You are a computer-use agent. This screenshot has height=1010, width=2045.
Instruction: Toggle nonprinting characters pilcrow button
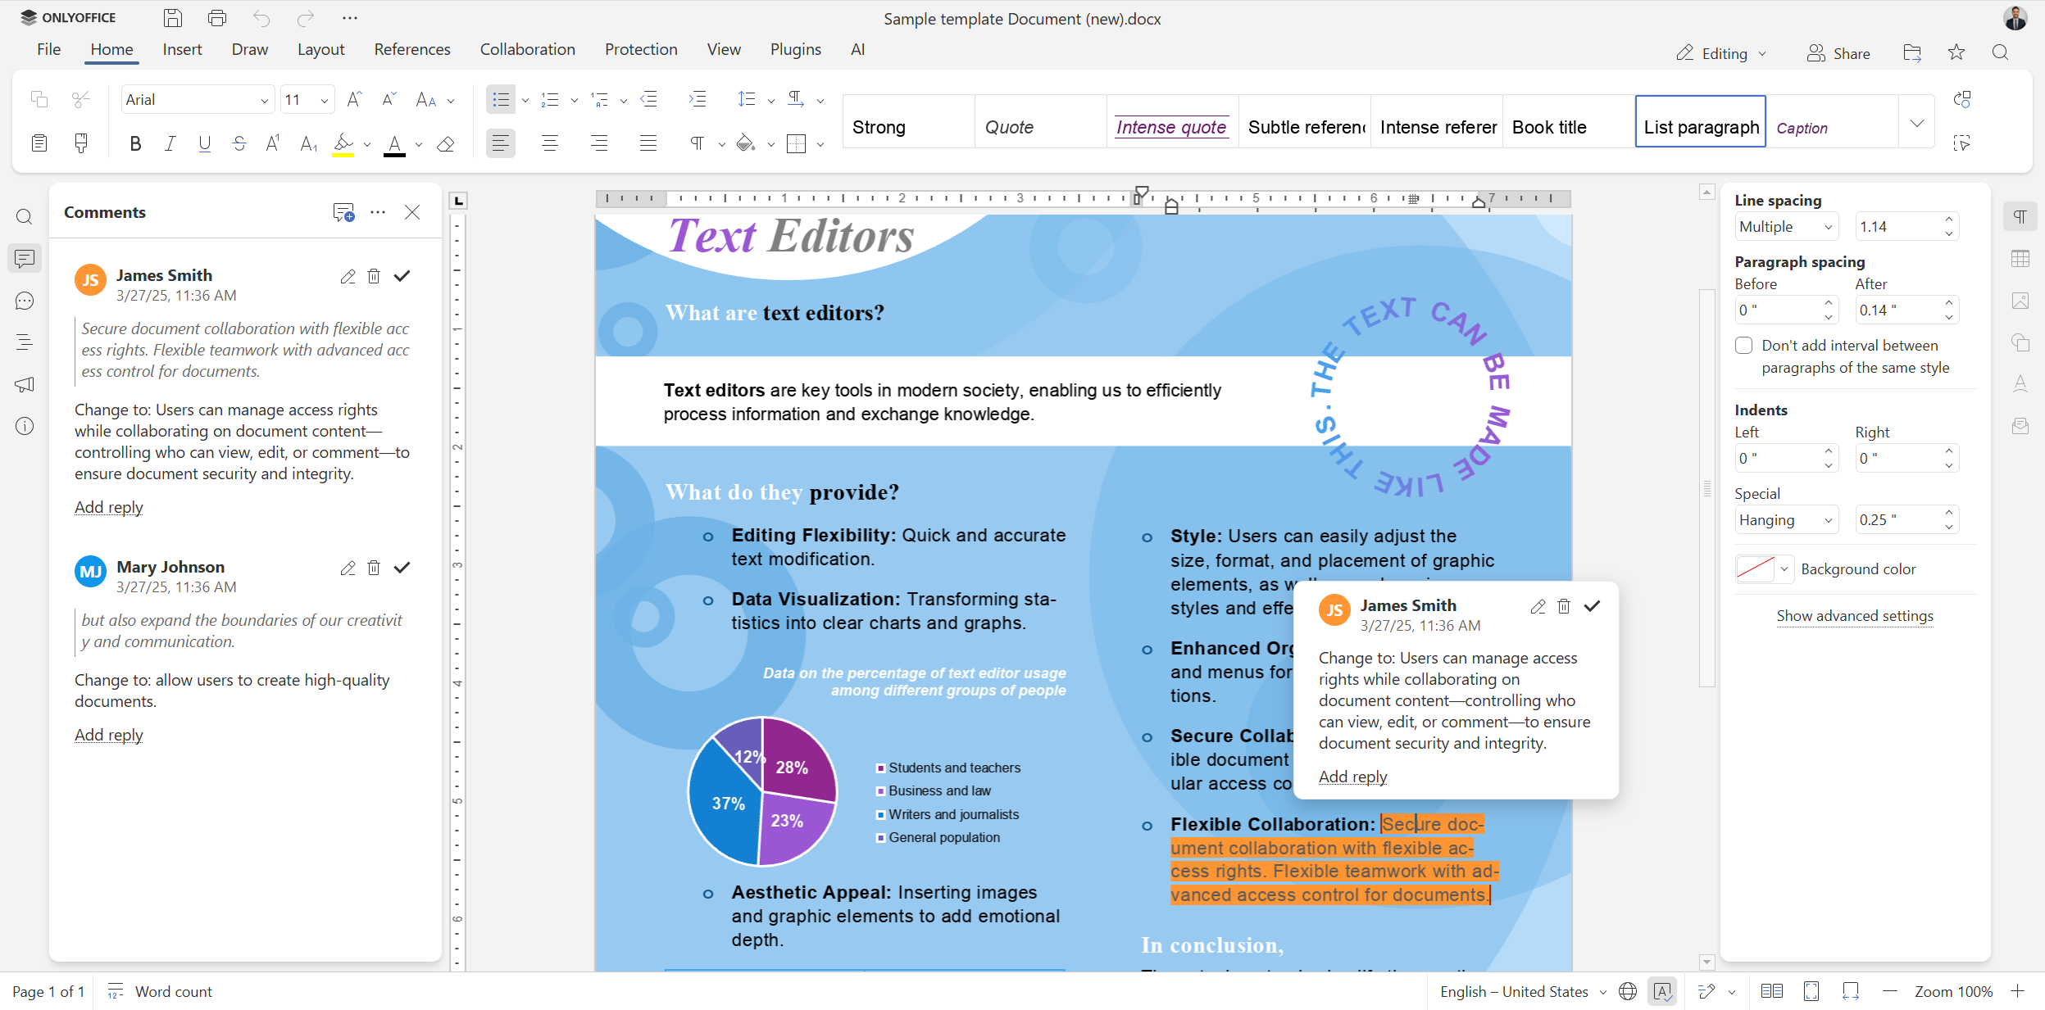(698, 144)
